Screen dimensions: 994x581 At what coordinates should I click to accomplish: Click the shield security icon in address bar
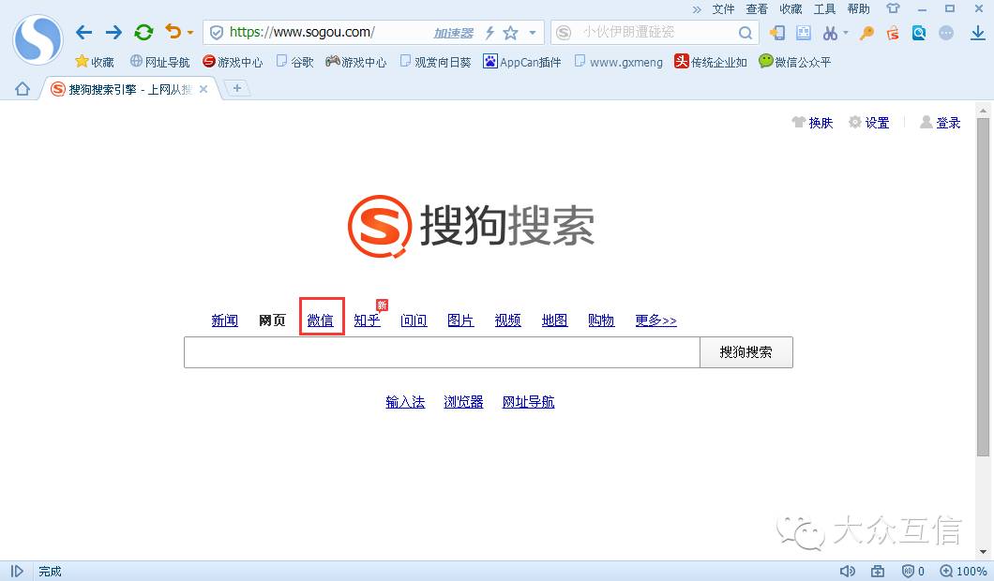[217, 32]
